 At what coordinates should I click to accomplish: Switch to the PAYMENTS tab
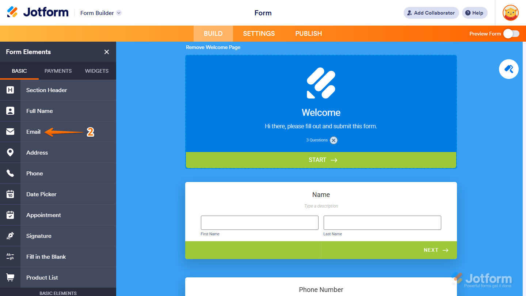click(x=58, y=71)
